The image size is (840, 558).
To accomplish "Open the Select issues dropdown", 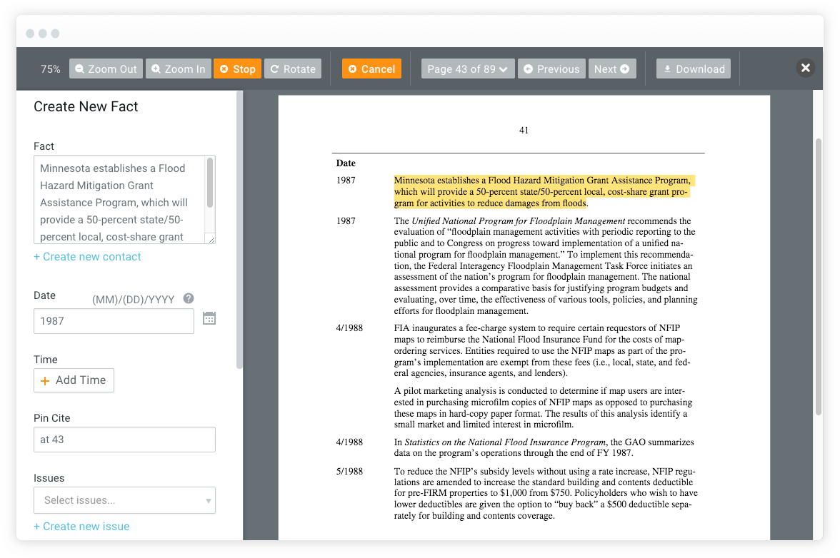I will 124,500.
